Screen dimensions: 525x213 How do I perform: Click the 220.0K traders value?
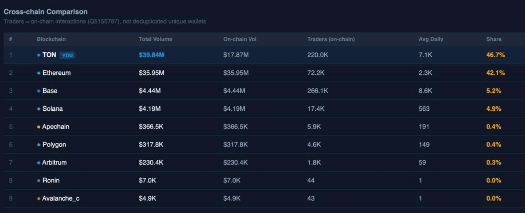coord(318,55)
